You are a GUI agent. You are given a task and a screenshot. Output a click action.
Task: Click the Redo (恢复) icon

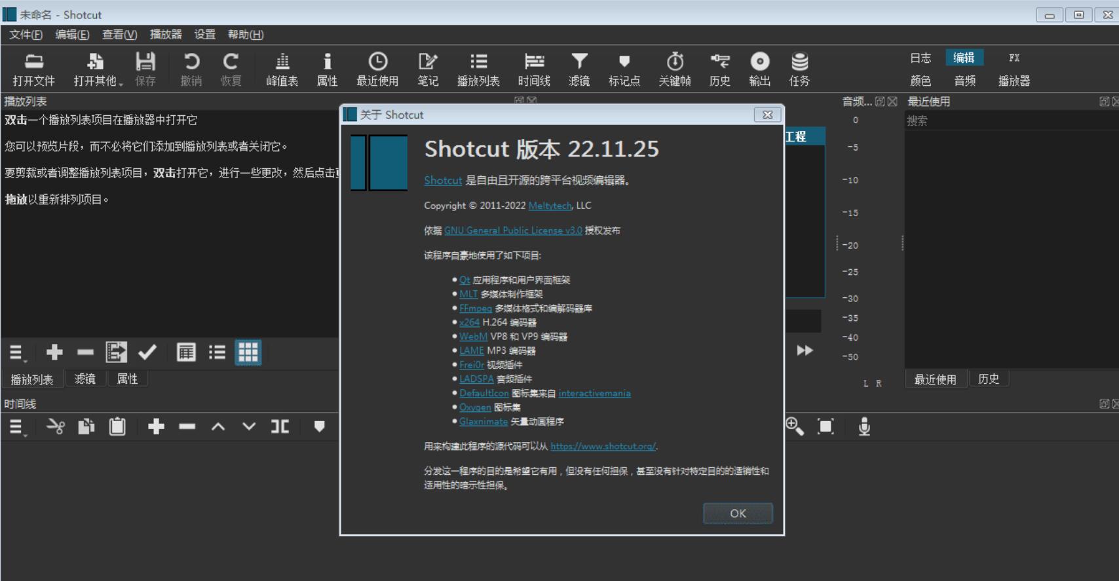tap(231, 69)
